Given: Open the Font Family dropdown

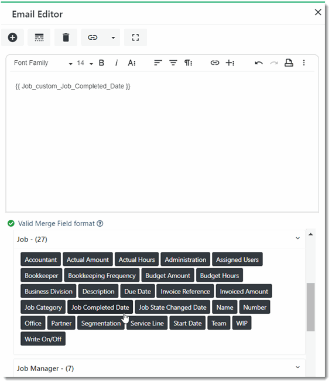Looking at the screenshot, I should 43,63.
